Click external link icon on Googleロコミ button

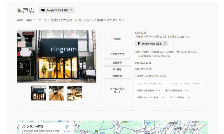point(71,10)
